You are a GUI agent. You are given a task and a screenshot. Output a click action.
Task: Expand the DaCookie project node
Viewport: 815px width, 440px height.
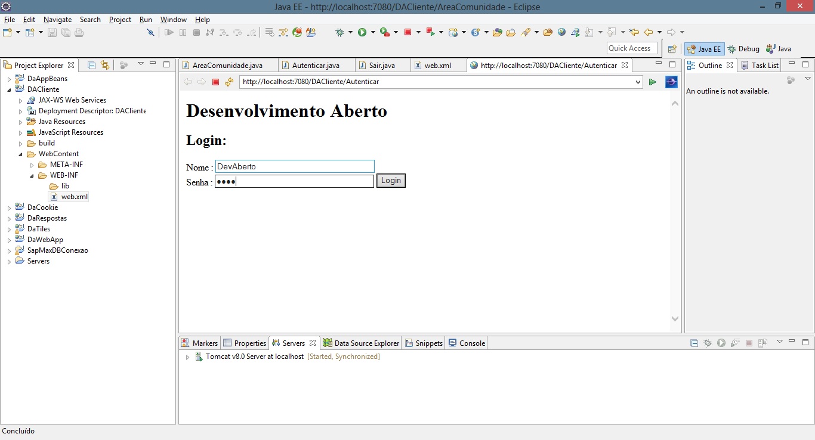[x=9, y=208]
